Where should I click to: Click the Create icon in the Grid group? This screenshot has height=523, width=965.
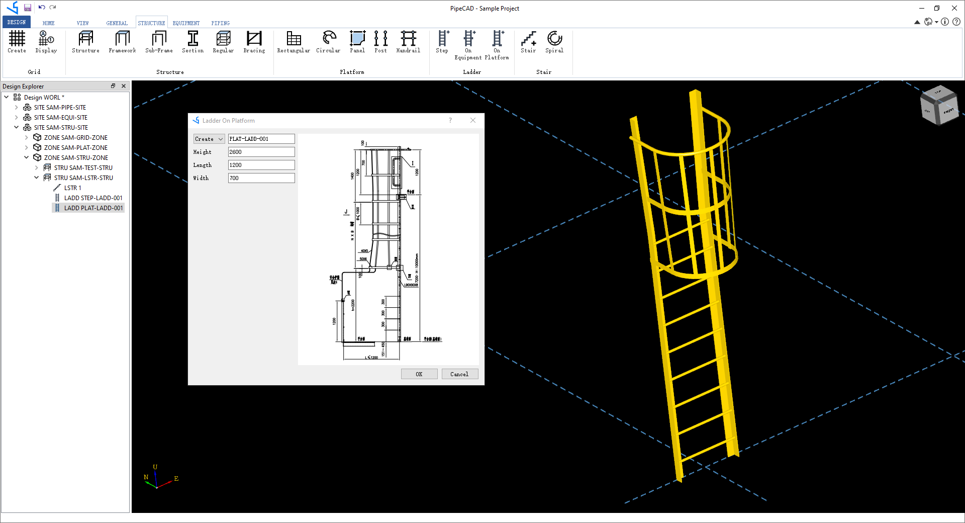[x=17, y=43]
